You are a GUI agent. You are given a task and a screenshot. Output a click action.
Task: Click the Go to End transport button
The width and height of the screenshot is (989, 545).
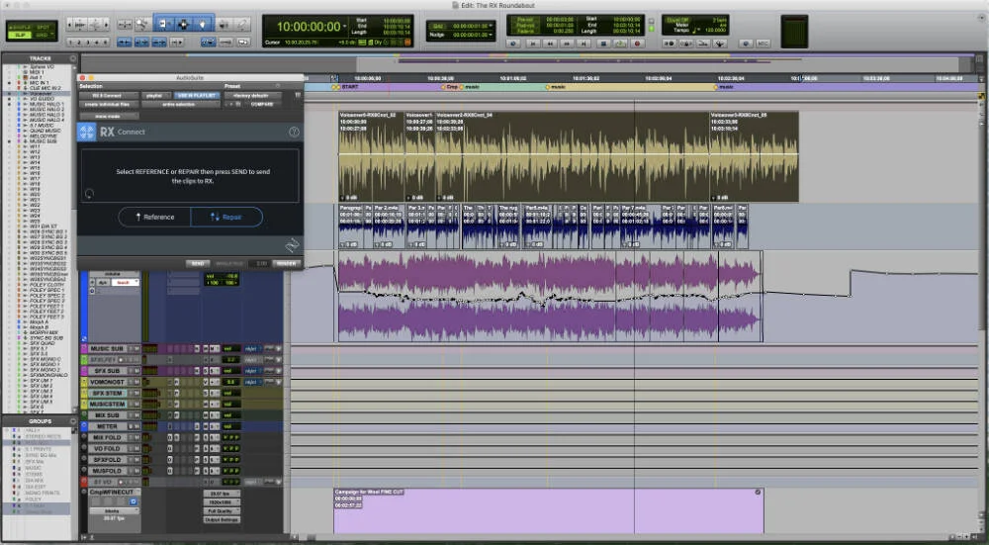(584, 44)
